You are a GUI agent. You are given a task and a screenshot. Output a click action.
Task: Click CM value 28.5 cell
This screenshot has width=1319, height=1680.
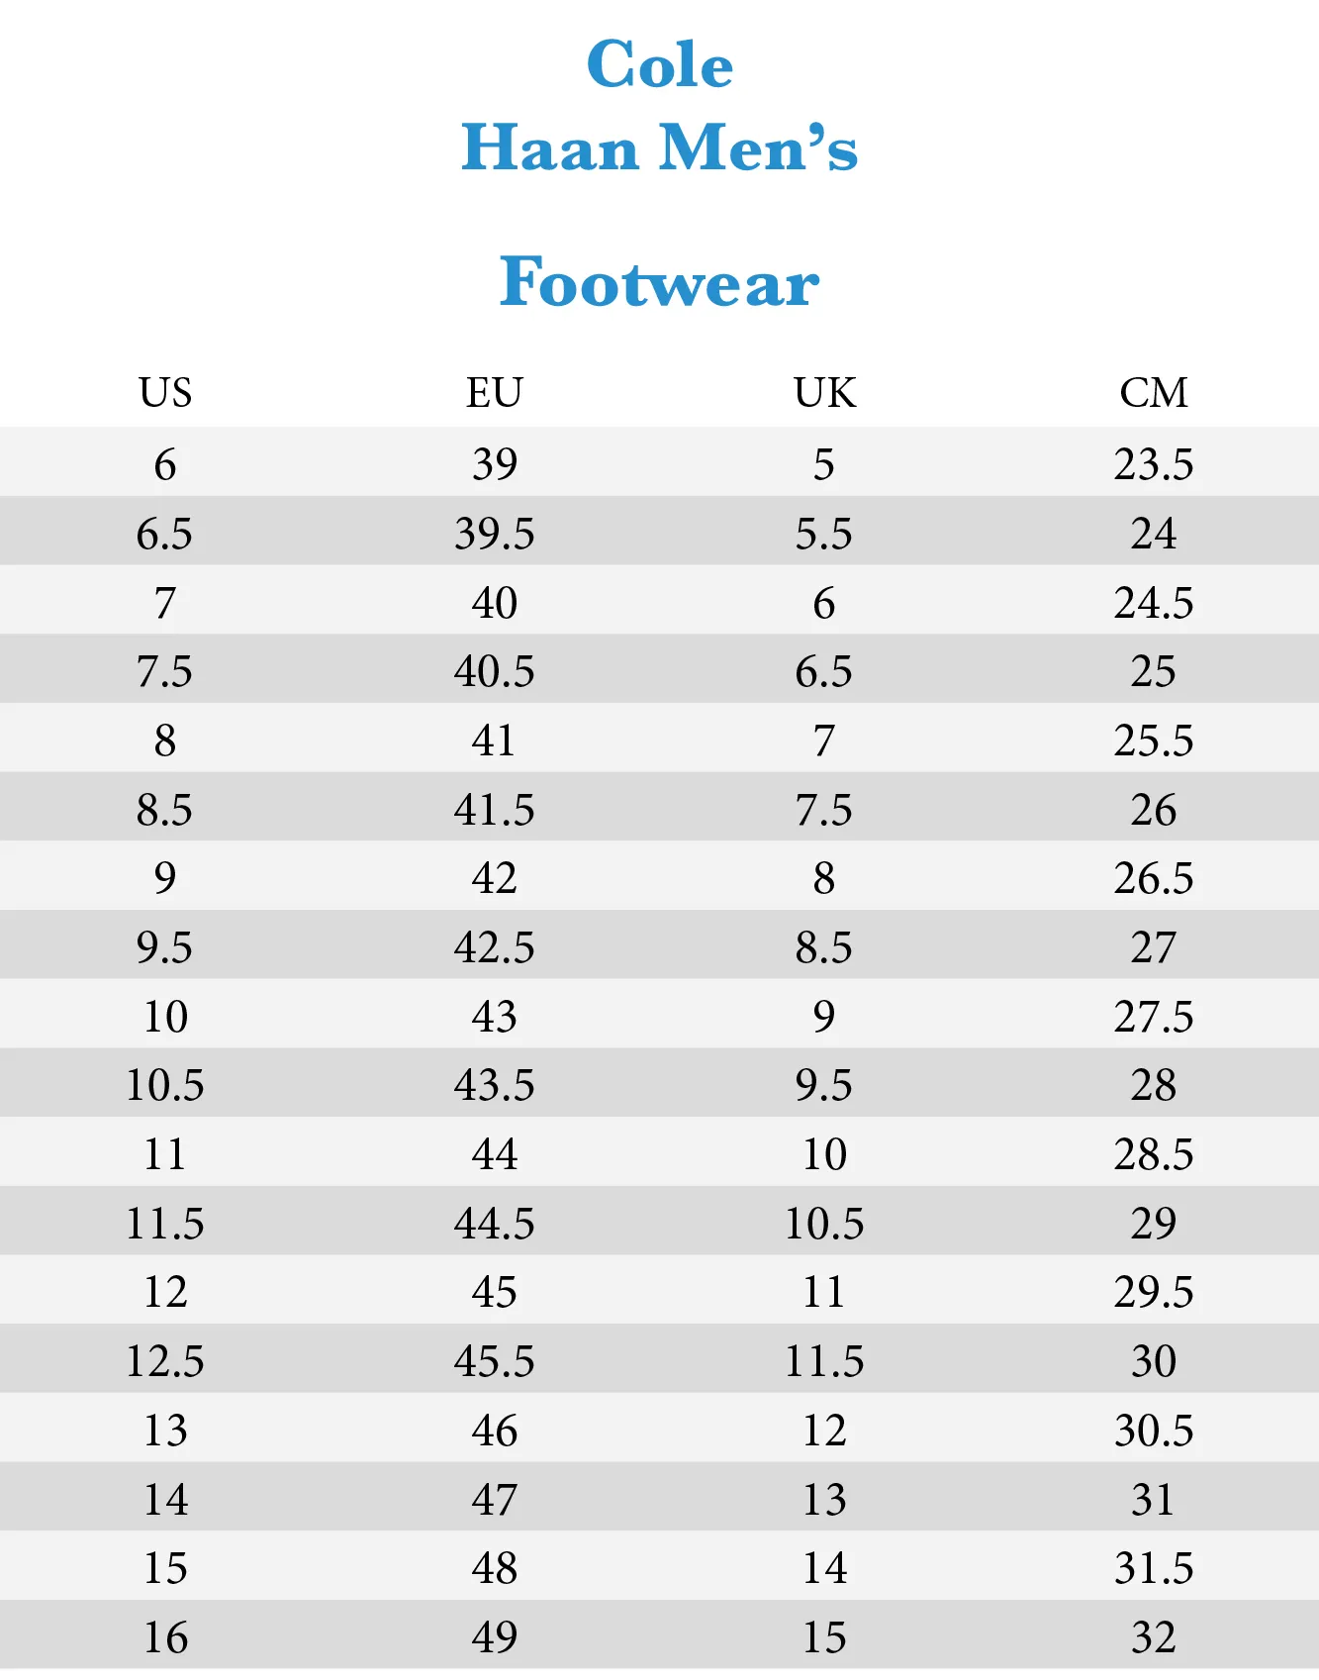(x=1154, y=1154)
